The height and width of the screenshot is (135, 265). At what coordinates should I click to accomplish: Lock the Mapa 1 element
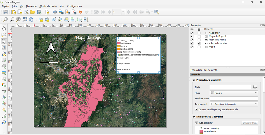tap(199, 47)
